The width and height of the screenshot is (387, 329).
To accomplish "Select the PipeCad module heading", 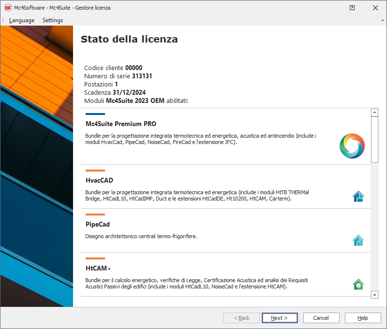I will click(x=98, y=224).
